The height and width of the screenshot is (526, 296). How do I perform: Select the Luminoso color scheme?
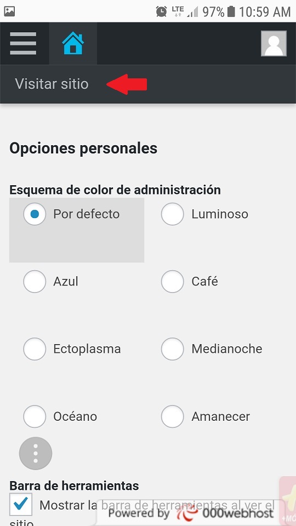(173, 214)
